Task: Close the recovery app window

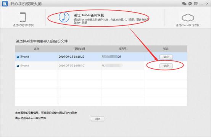Action: (x=207, y=4)
